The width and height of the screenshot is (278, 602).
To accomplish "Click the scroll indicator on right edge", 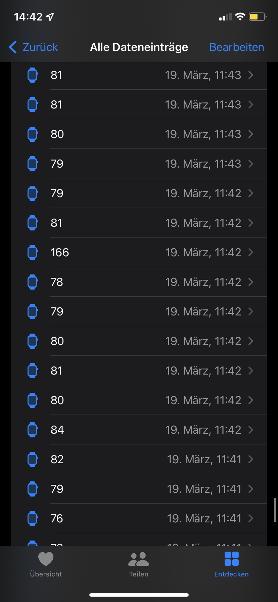I will click(x=275, y=510).
